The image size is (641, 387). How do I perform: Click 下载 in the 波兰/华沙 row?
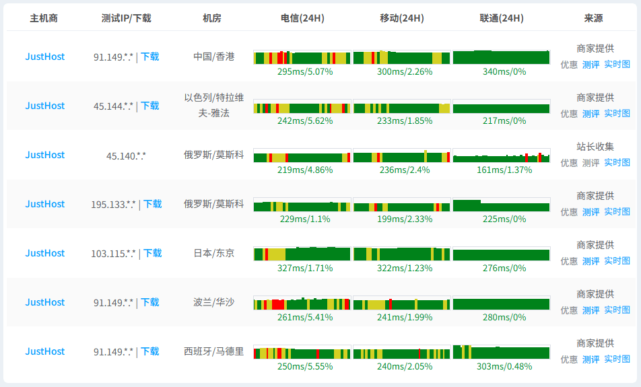150,302
